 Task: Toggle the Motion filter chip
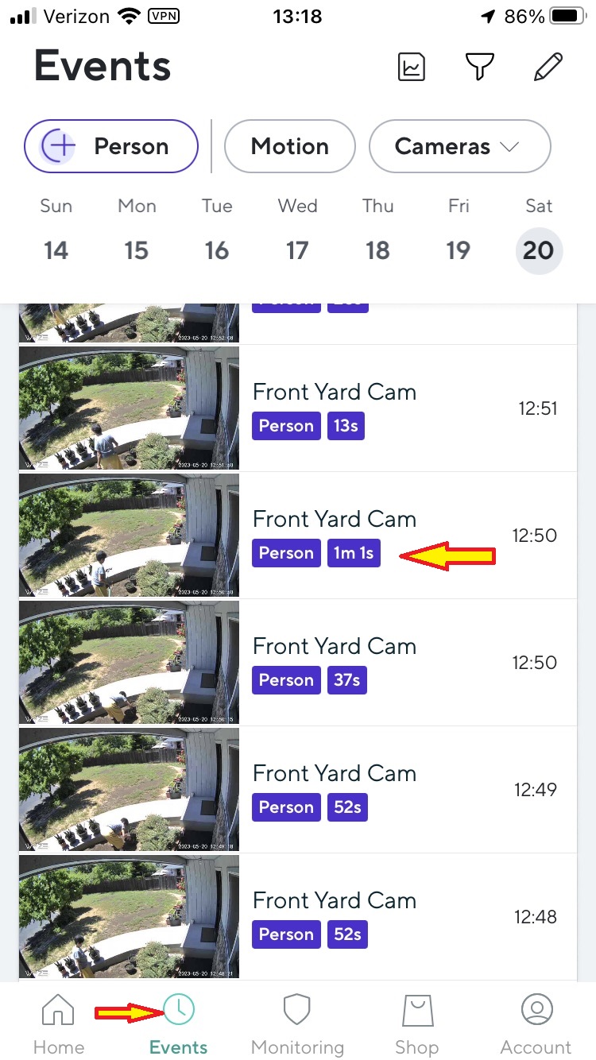click(x=289, y=146)
